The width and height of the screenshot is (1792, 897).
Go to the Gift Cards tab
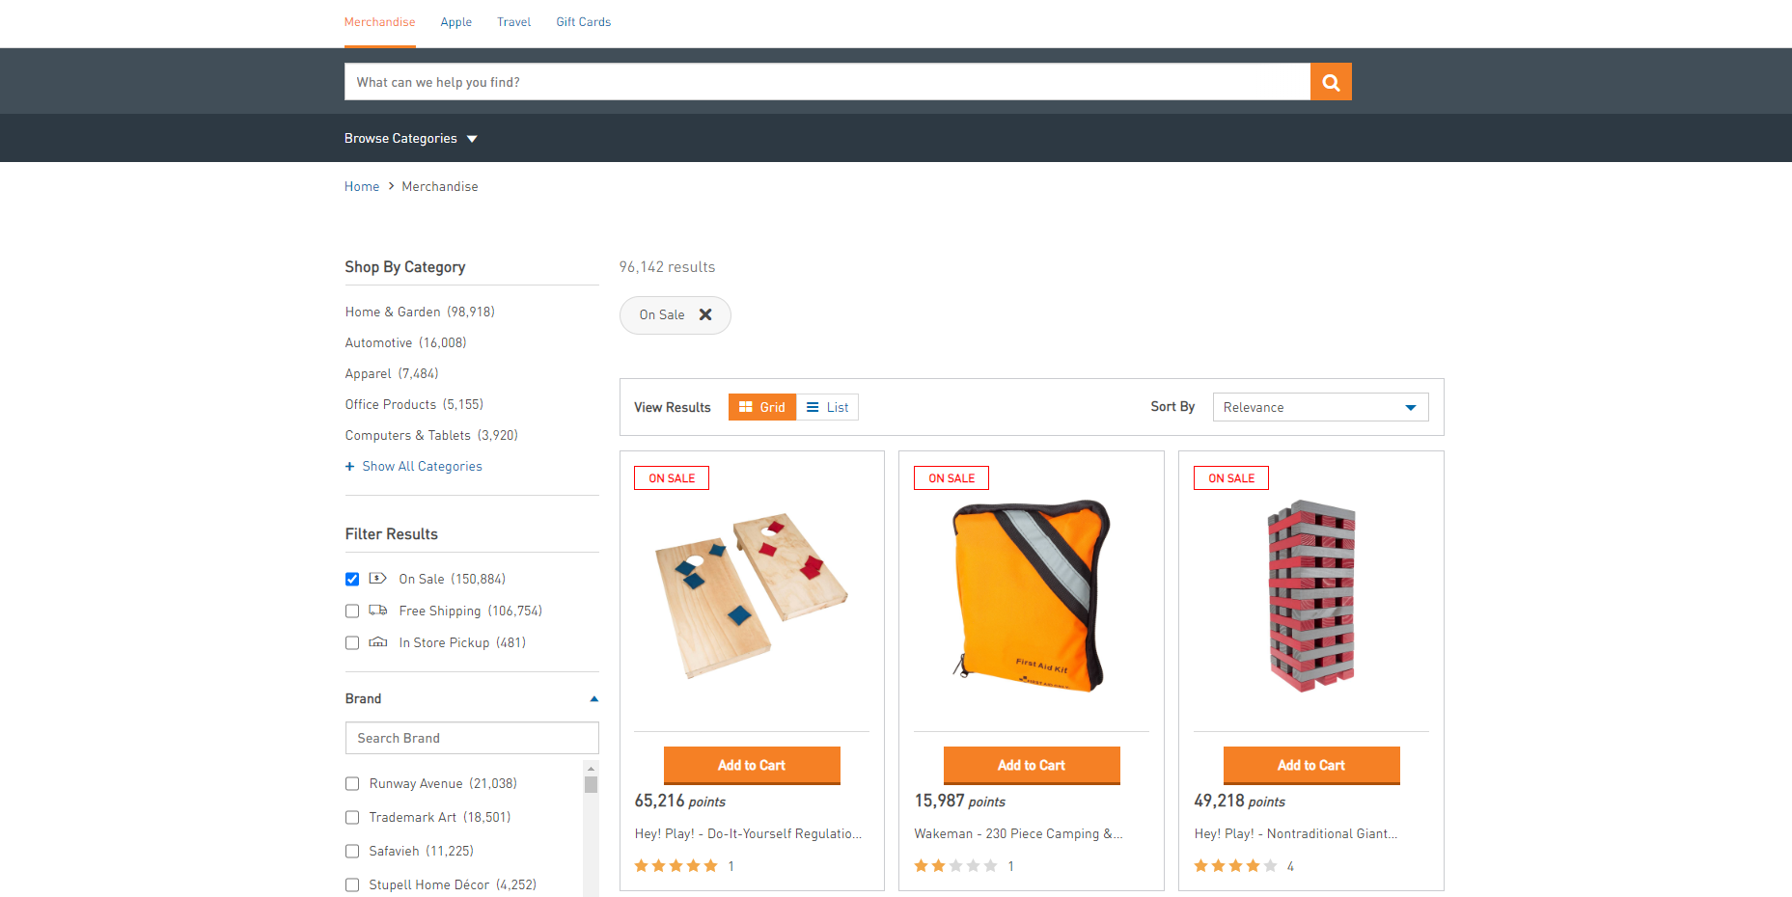coord(583,22)
